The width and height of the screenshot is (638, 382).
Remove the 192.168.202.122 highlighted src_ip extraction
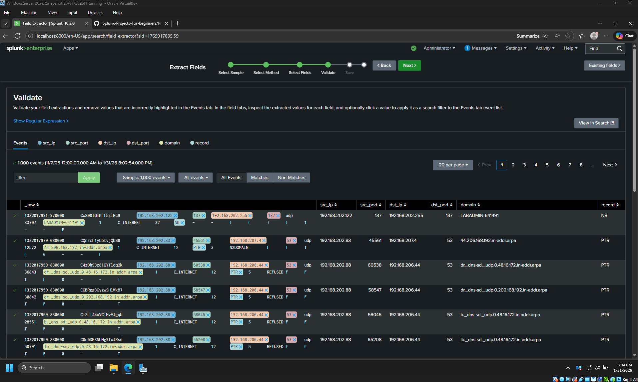[x=175, y=216]
